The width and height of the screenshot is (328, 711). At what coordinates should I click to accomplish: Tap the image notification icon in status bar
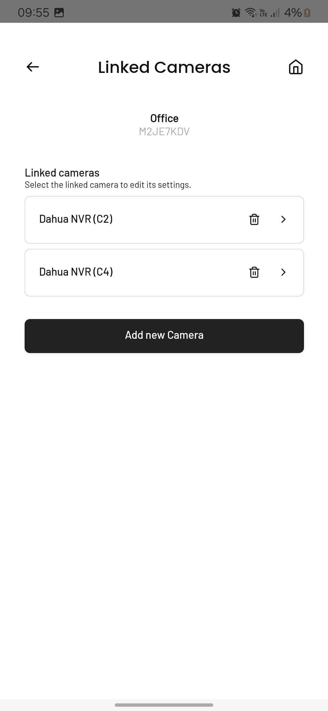click(59, 12)
